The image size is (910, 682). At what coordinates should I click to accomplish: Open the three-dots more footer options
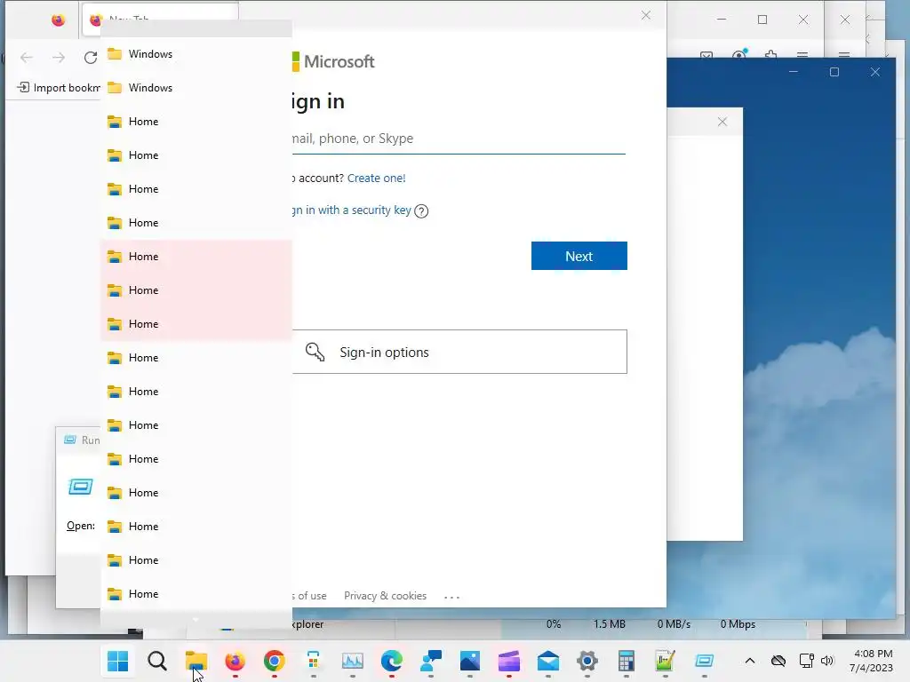451,596
